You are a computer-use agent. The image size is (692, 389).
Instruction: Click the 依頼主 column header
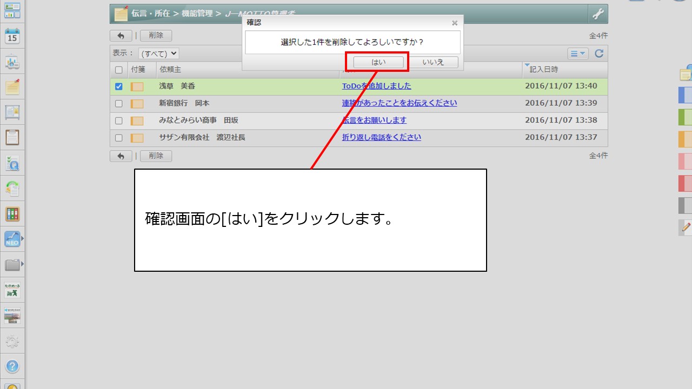pos(170,70)
